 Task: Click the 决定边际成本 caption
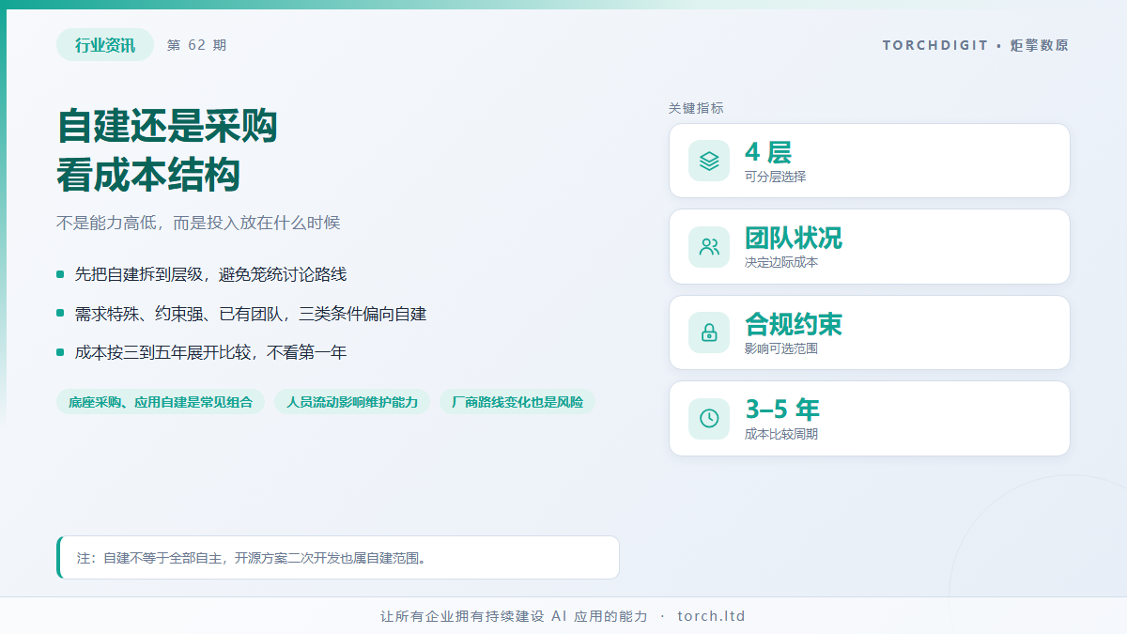[781, 262]
